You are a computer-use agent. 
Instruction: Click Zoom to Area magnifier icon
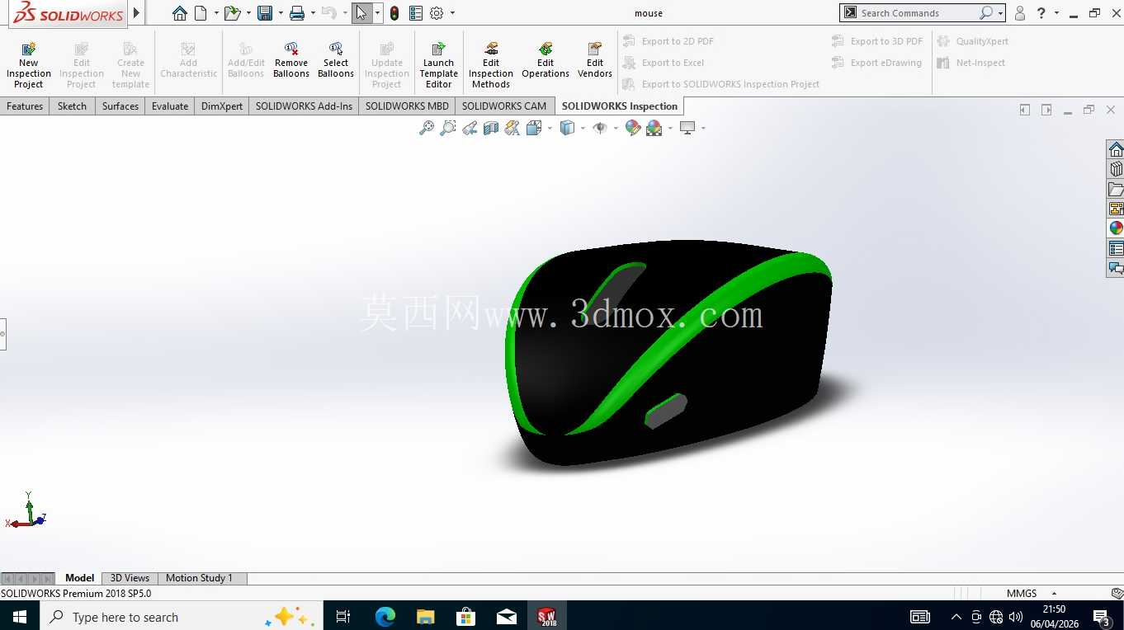click(x=448, y=128)
